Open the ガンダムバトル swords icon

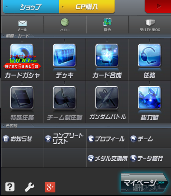click(x=107, y=97)
